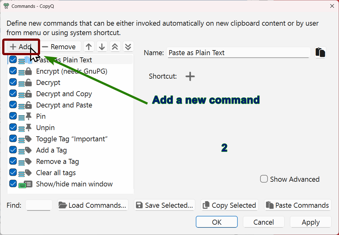
Task: Click the move command up arrow
Action: click(x=89, y=47)
